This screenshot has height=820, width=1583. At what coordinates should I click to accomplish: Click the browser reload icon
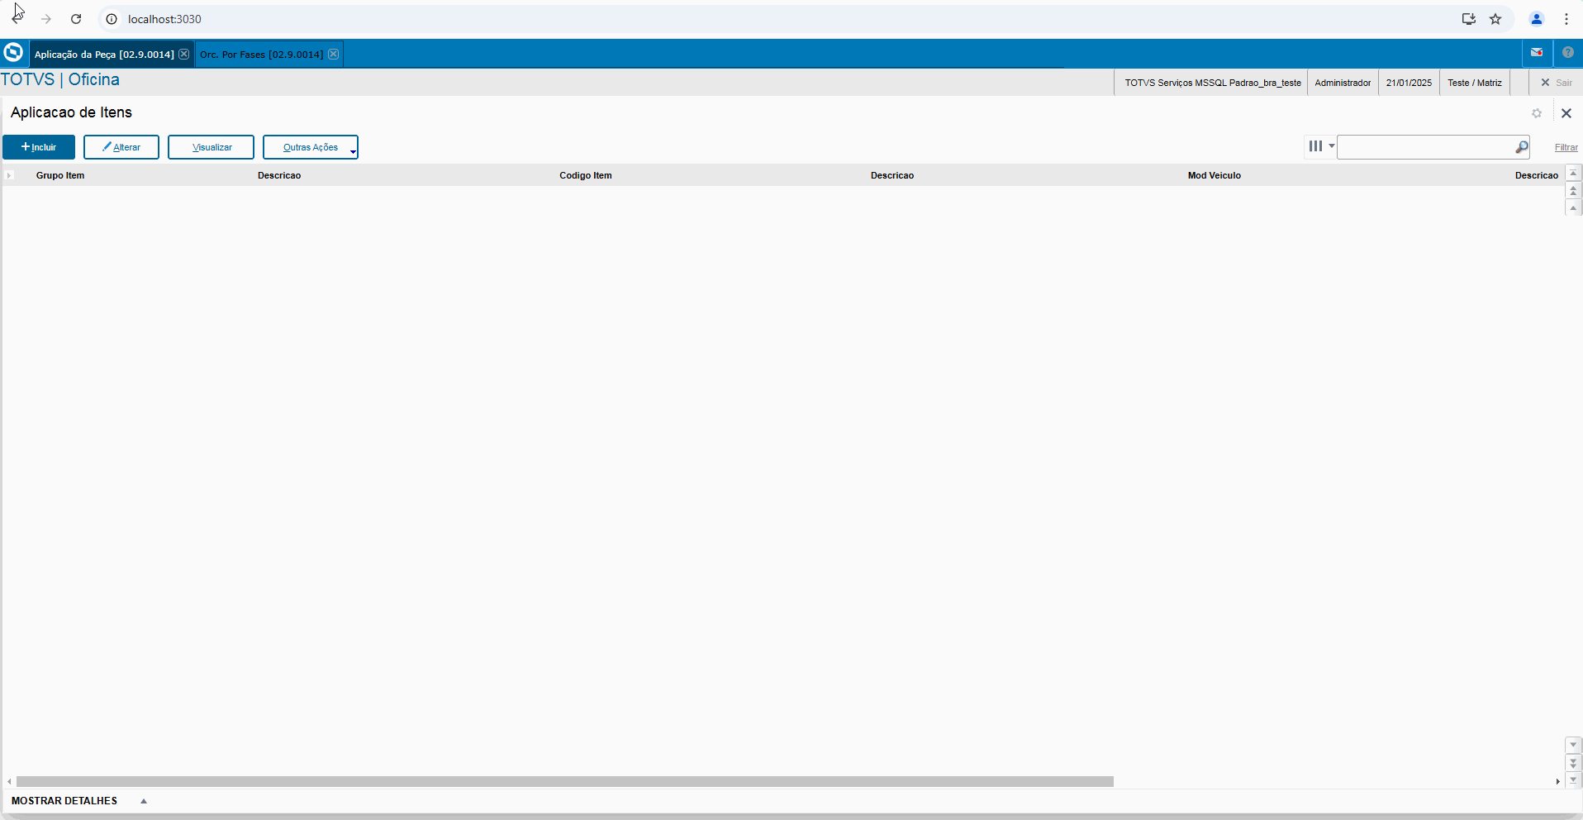tap(76, 19)
